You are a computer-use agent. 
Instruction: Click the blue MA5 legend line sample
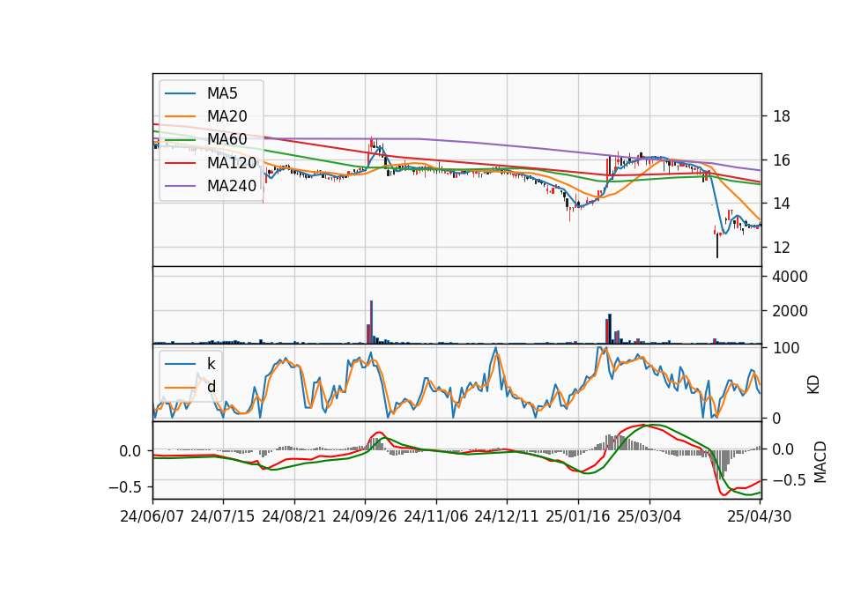pos(180,93)
